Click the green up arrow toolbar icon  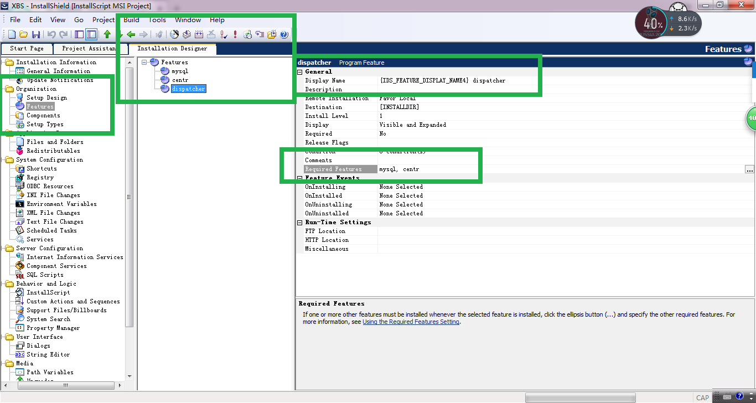[x=107, y=34]
